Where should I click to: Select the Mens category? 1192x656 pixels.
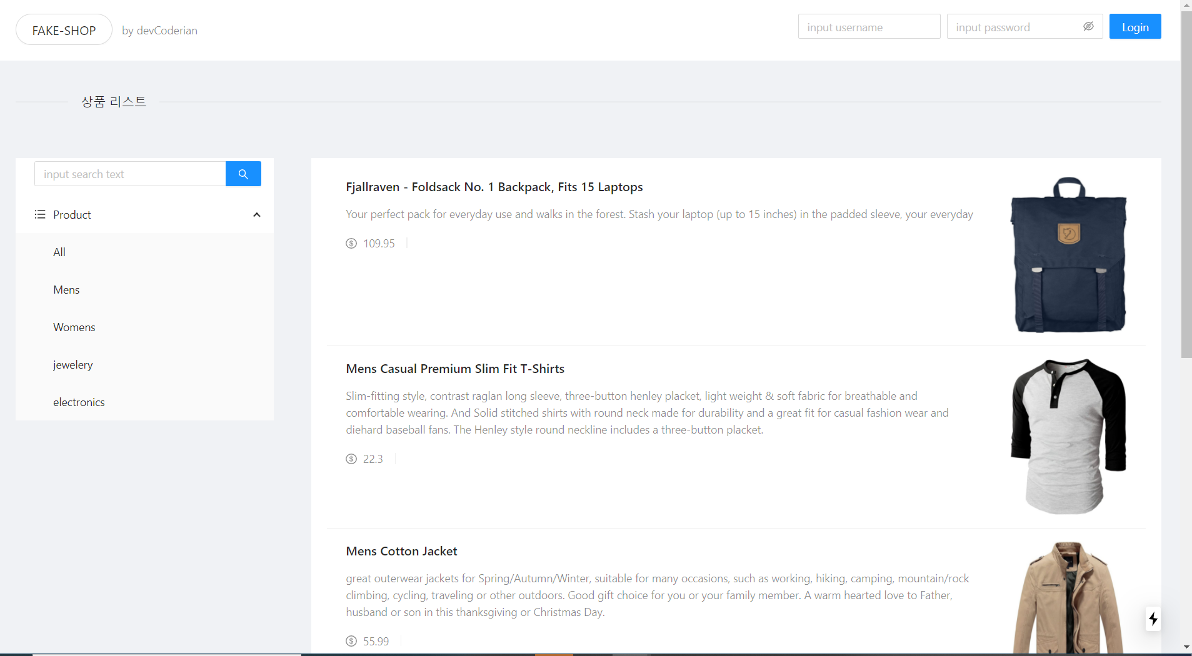66,289
